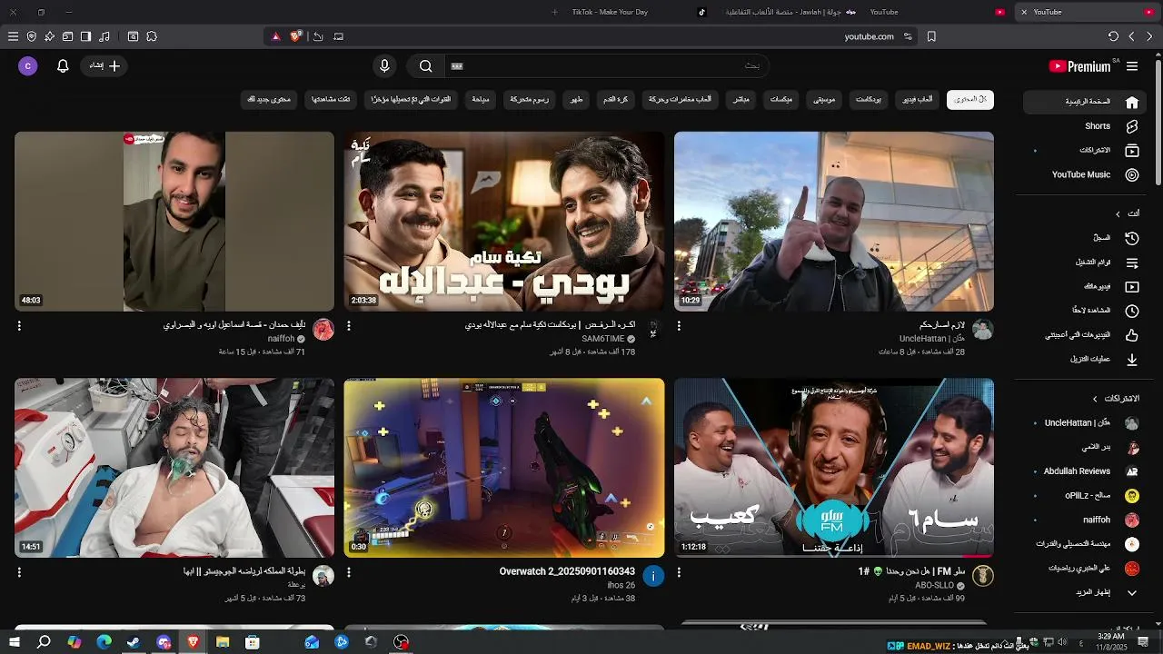1163x654 pixels.
Task: Click the YouTube Premium logo
Action: tap(1080, 66)
